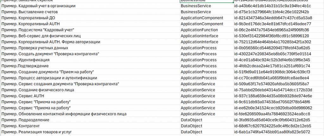Select "Обновление контактной информации физического лица" cell
This screenshot has height=136, width=324.
click(x=64, y=114)
